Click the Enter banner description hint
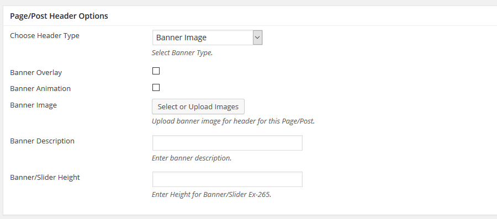The width and height of the screenshot is (497, 219). pyautogui.click(x=192, y=158)
